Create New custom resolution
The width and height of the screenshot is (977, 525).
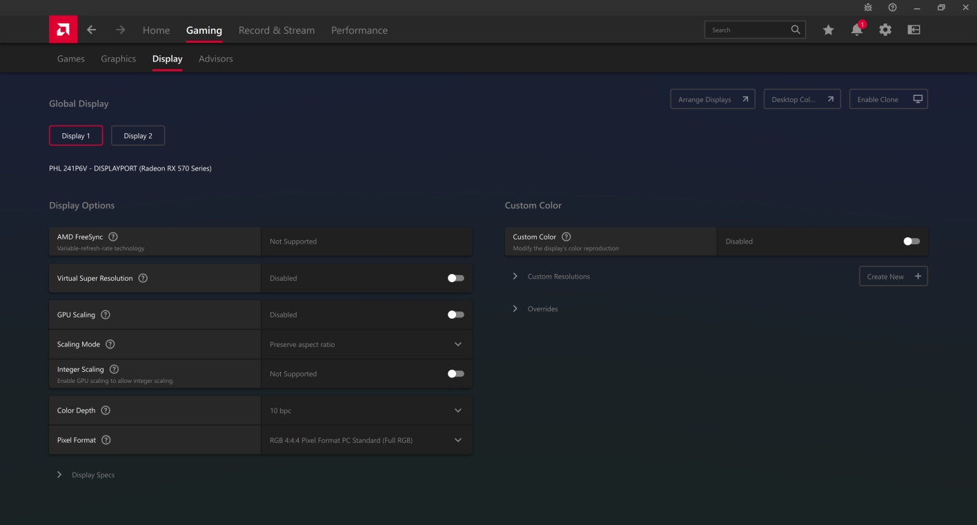[894, 277]
